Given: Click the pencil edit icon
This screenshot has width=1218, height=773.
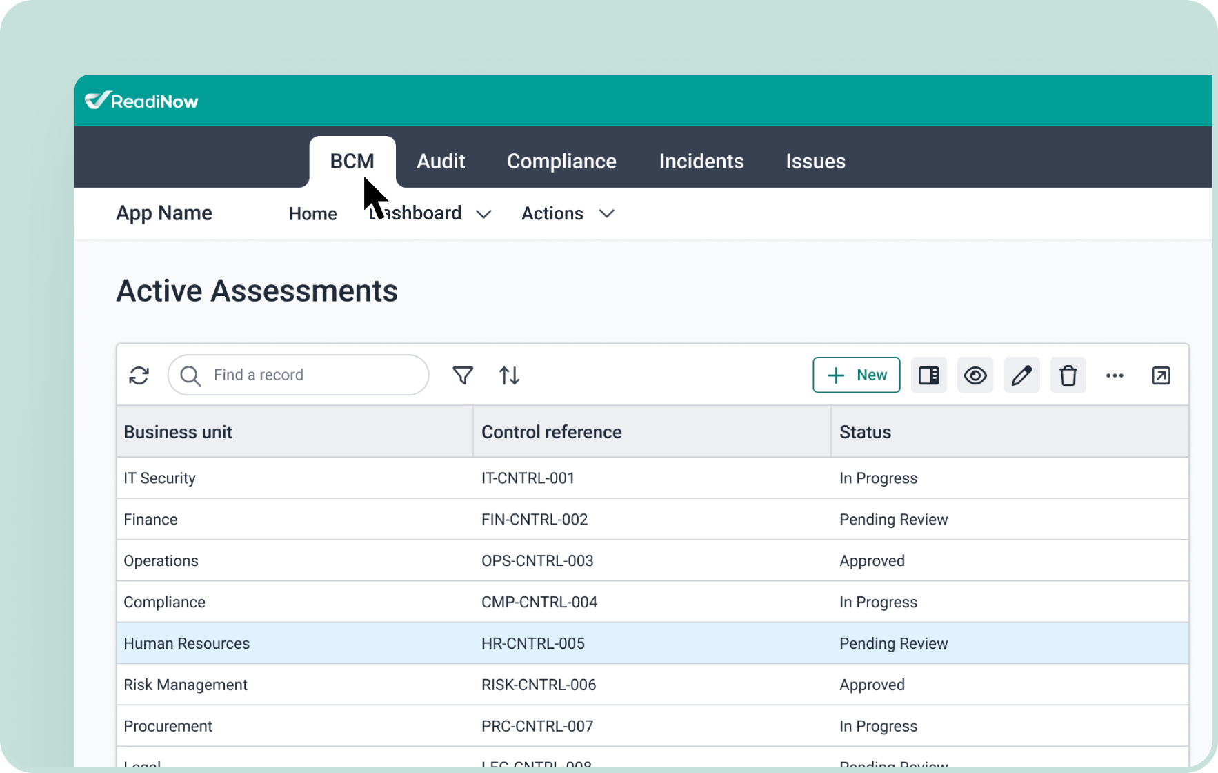Looking at the screenshot, I should (1021, 375).
